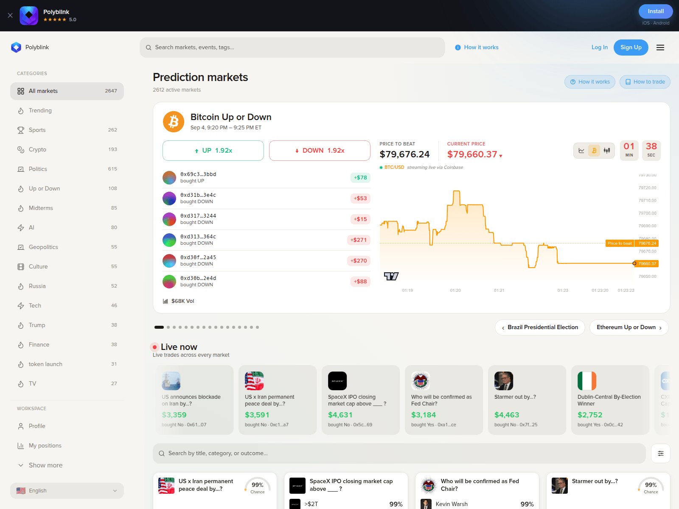Open How it works link in header

click(x=477, y=48)
